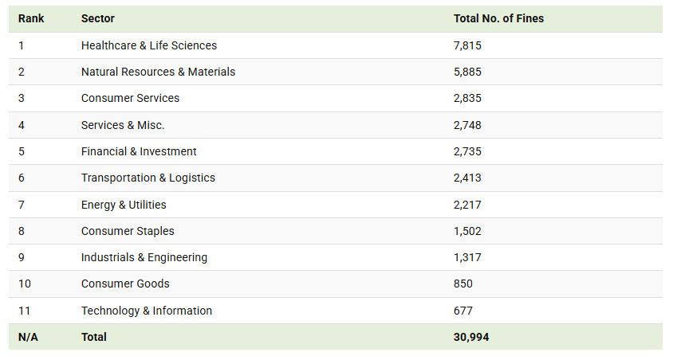This screenshot has width=673, height=356.
Task: Click the Sector column header
Action: click(98, 18)
